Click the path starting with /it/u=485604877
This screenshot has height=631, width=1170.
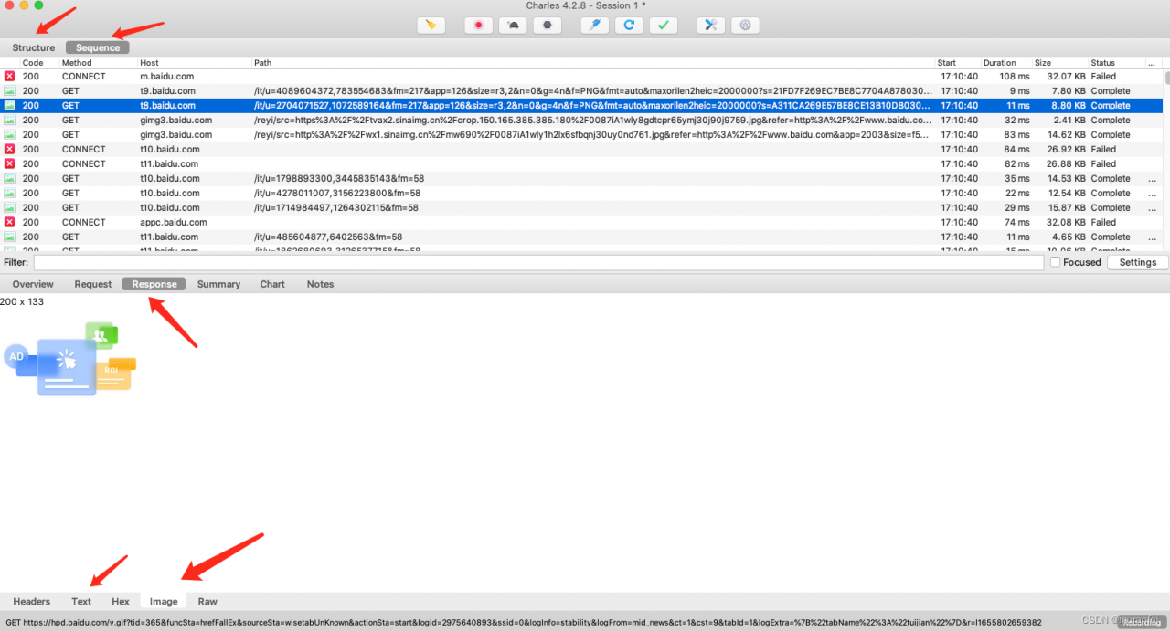[x=328, y=237]
